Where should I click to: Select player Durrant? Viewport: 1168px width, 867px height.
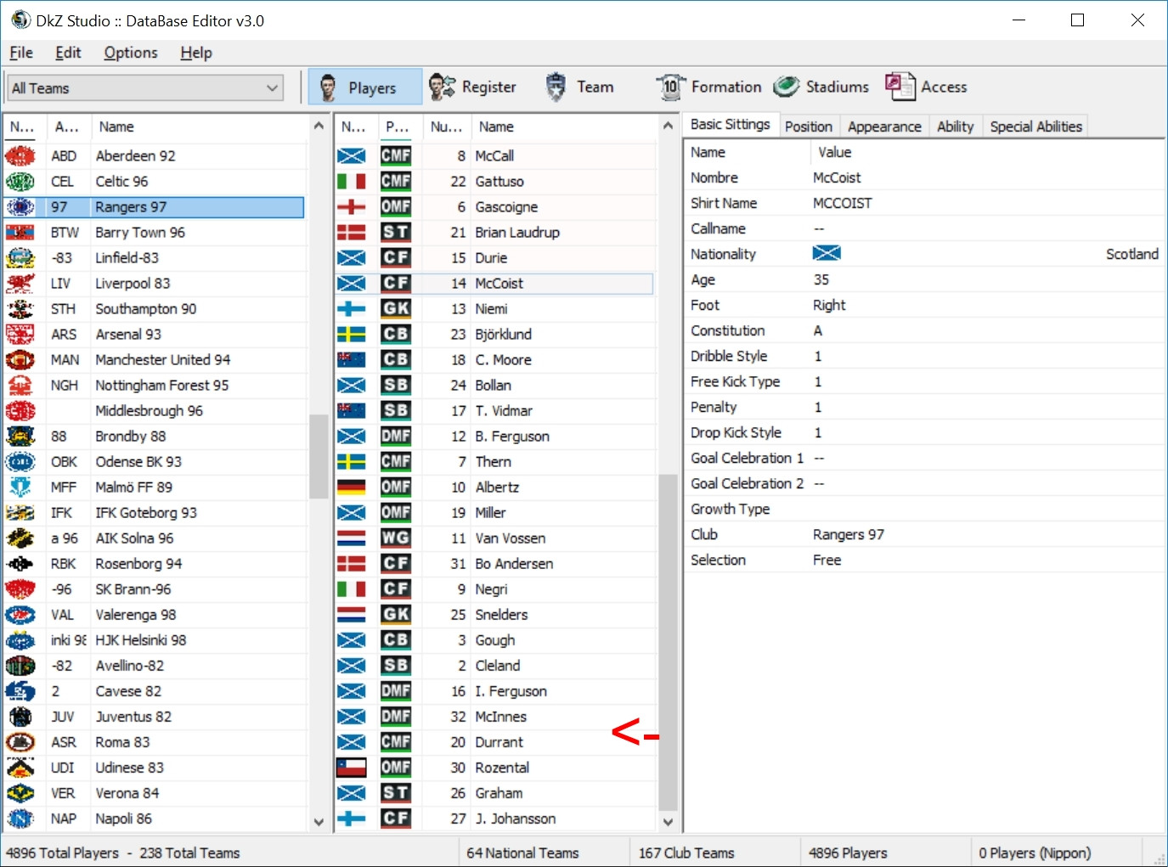click(494, 741)
